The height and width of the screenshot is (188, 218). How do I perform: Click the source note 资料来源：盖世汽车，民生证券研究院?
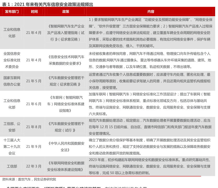tap(29, 179)
